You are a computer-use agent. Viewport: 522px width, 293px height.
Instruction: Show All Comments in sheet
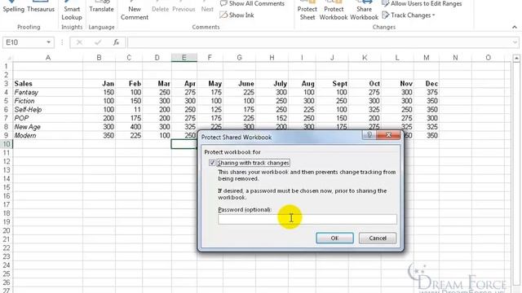click(252, 3)
